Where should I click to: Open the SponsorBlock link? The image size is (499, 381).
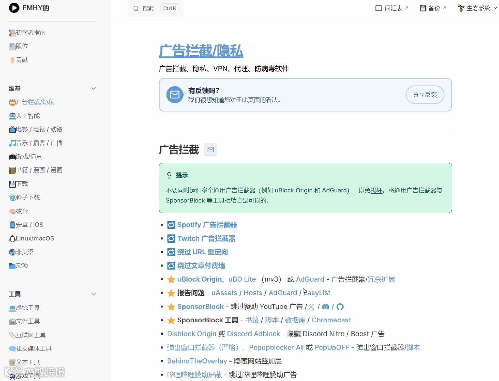(x=201, y=307)
